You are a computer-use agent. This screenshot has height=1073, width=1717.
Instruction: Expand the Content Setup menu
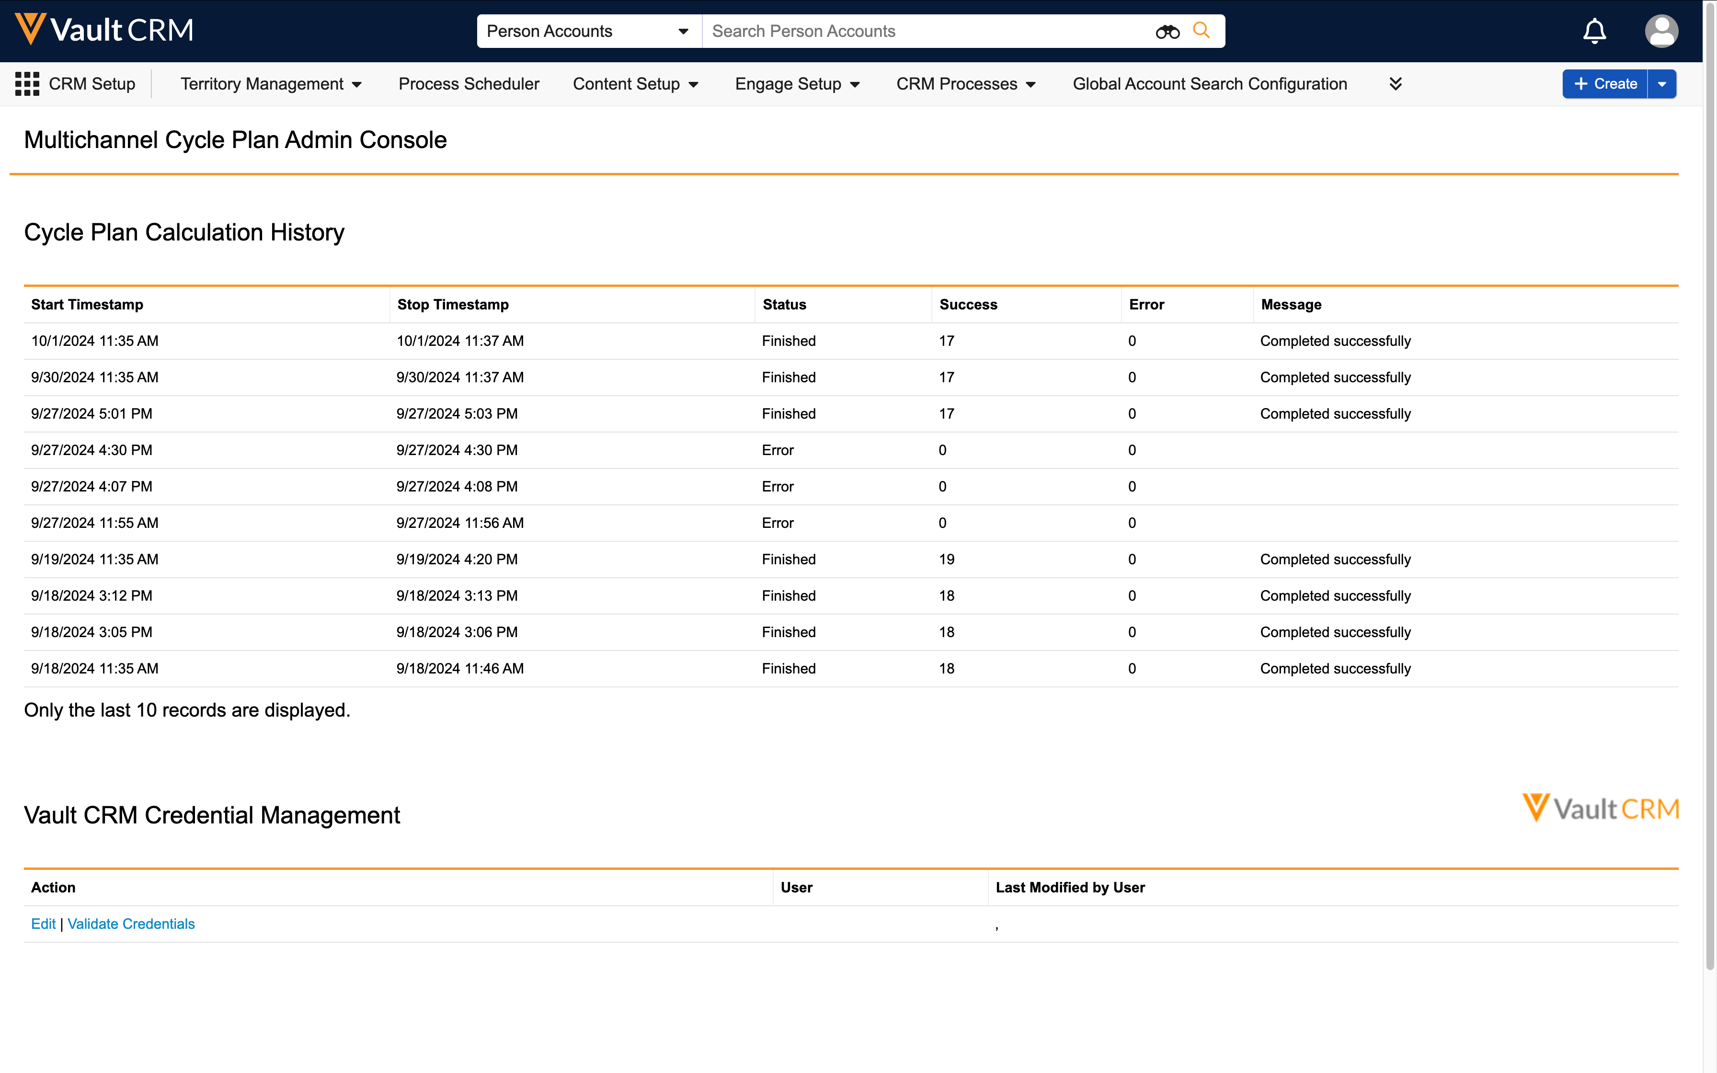click(636, 84)
